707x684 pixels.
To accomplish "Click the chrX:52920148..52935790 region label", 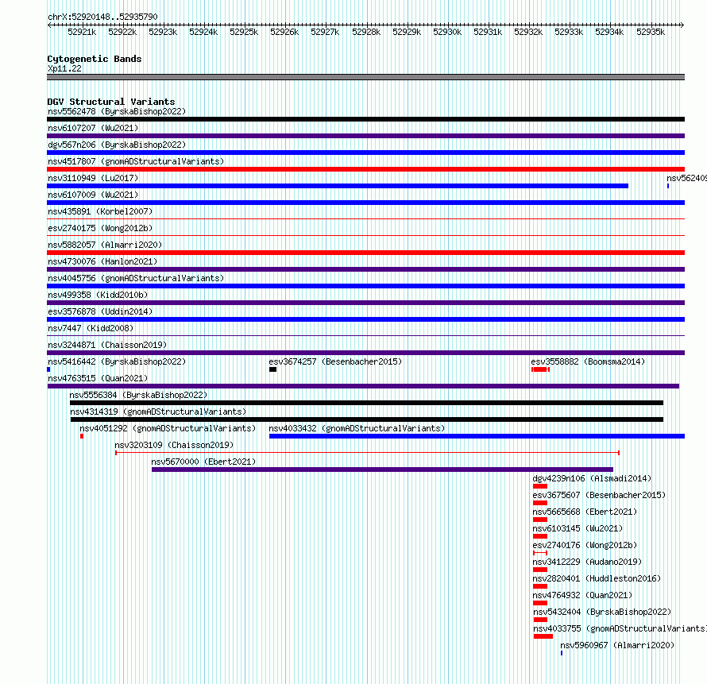I will point(102,17).
